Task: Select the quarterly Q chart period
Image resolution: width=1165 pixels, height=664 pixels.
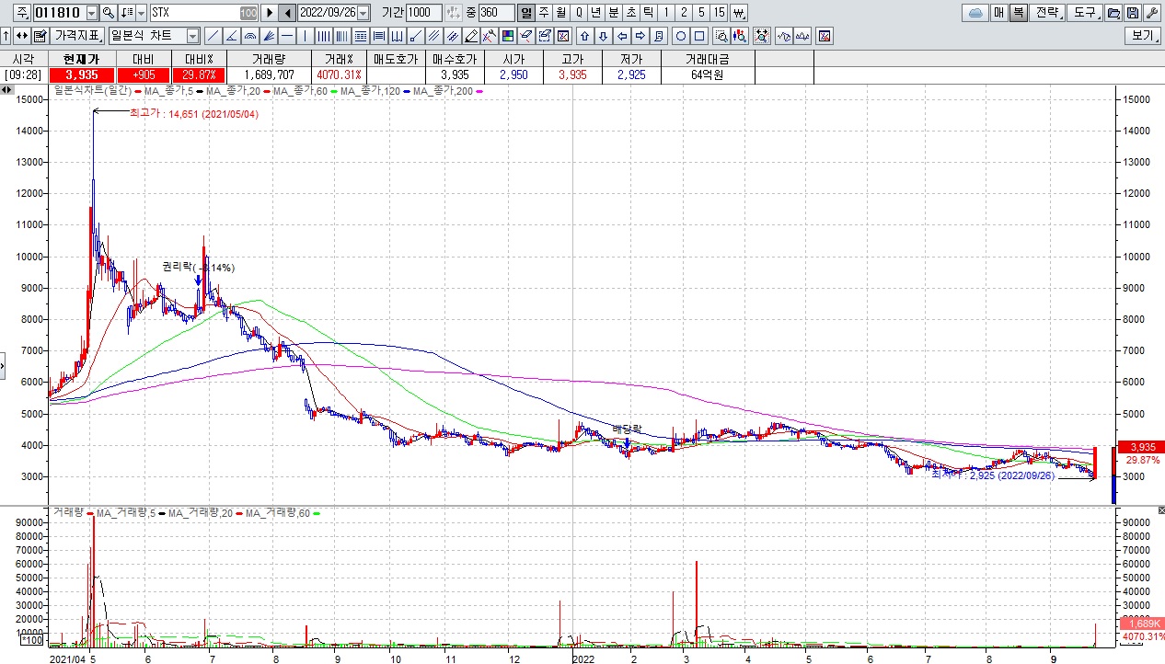Action: click(578, 13)
